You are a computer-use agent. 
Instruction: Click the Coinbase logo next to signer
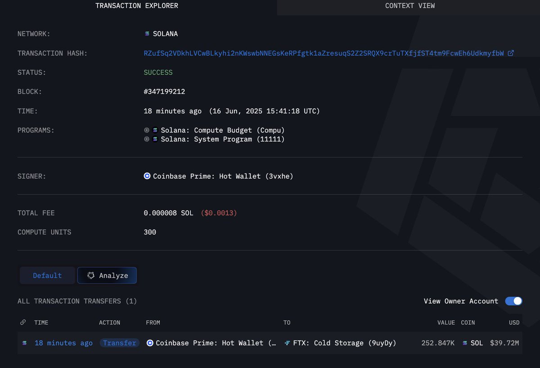pos(147,176)
